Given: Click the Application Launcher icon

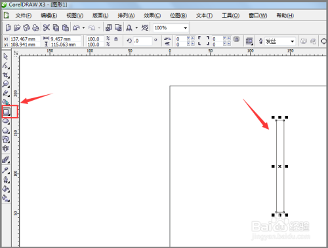Looking at the screenshot, I should (129, 27).
